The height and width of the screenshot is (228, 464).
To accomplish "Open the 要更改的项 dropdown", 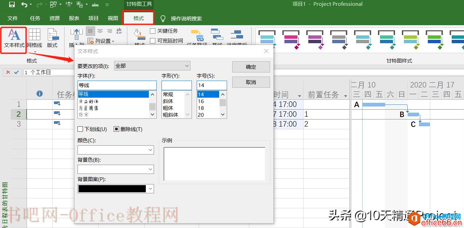I will pyautogui.click(x=152, y=66).
